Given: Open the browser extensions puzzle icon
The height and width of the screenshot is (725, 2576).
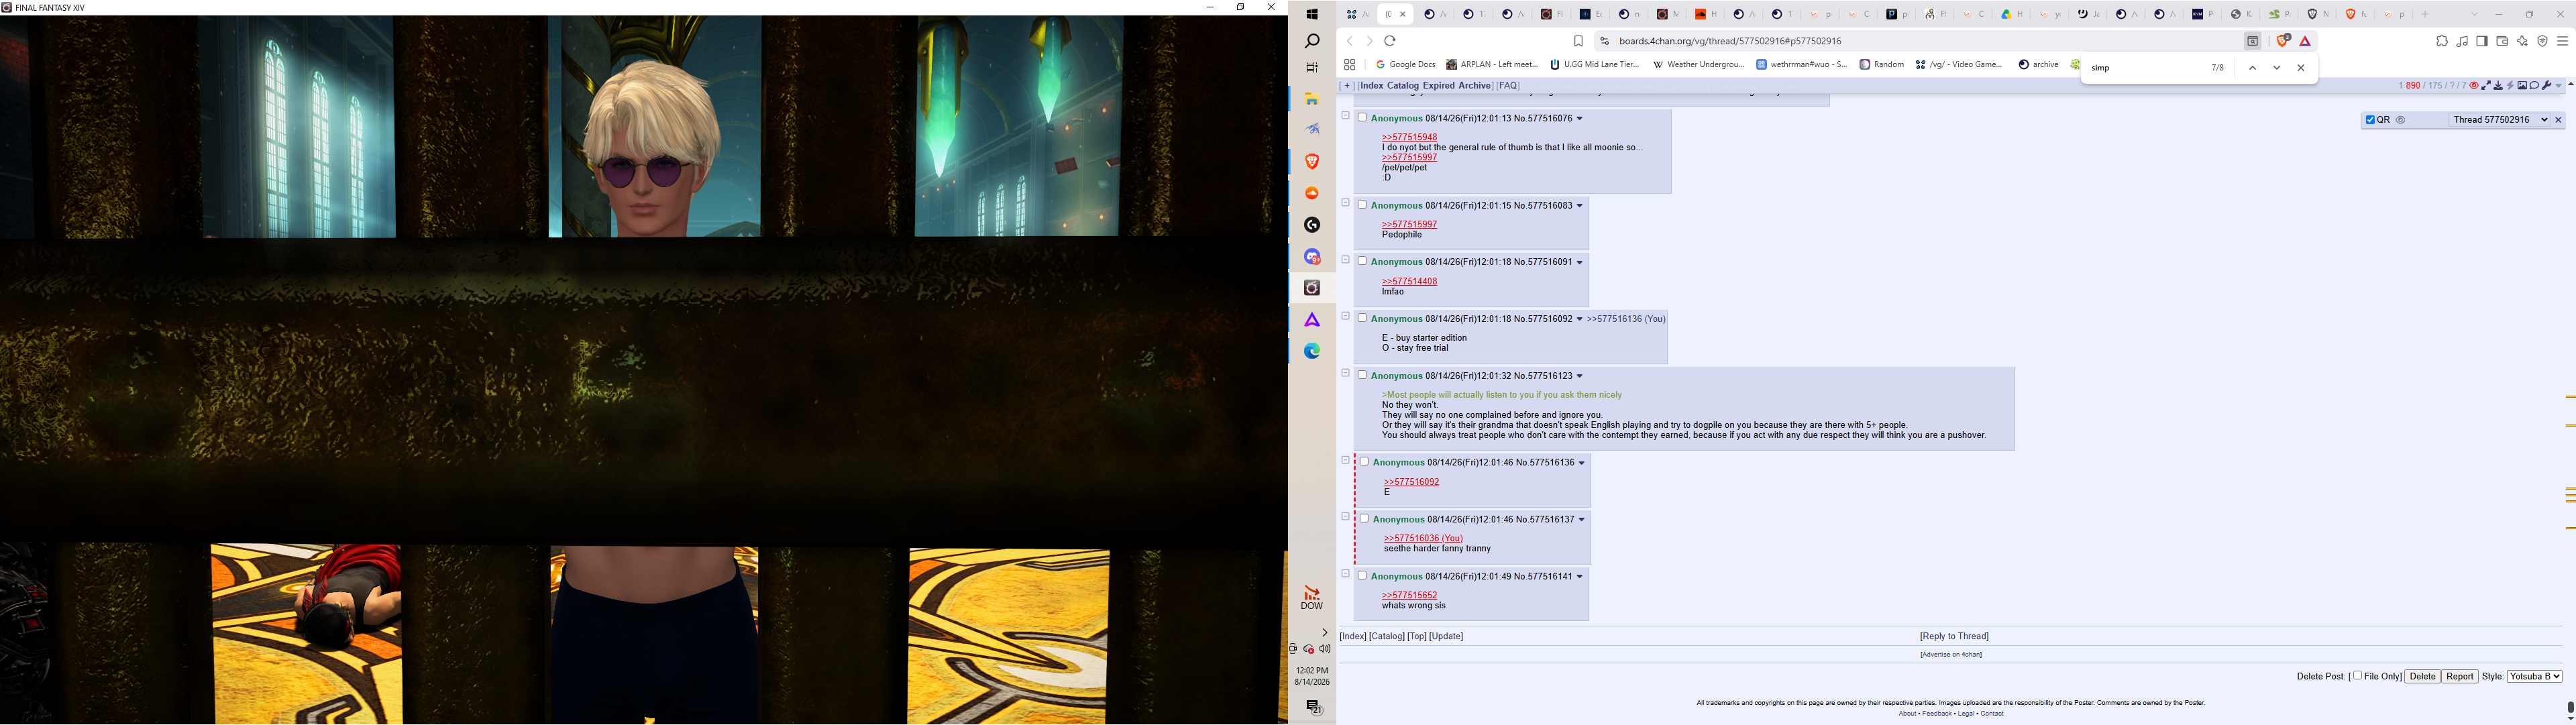Looking at the screenshot, I should [2442, 41].
